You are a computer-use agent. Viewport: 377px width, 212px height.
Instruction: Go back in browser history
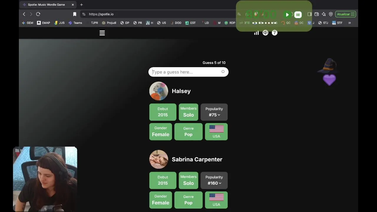pyautogui.click(x=24, y=14)
